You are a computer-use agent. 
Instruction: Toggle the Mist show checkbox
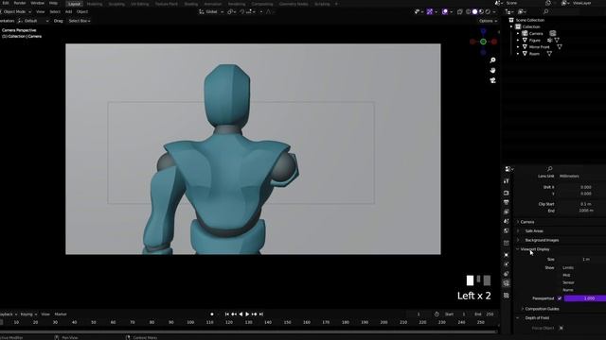pyautogui.click(x=560, y=275)
